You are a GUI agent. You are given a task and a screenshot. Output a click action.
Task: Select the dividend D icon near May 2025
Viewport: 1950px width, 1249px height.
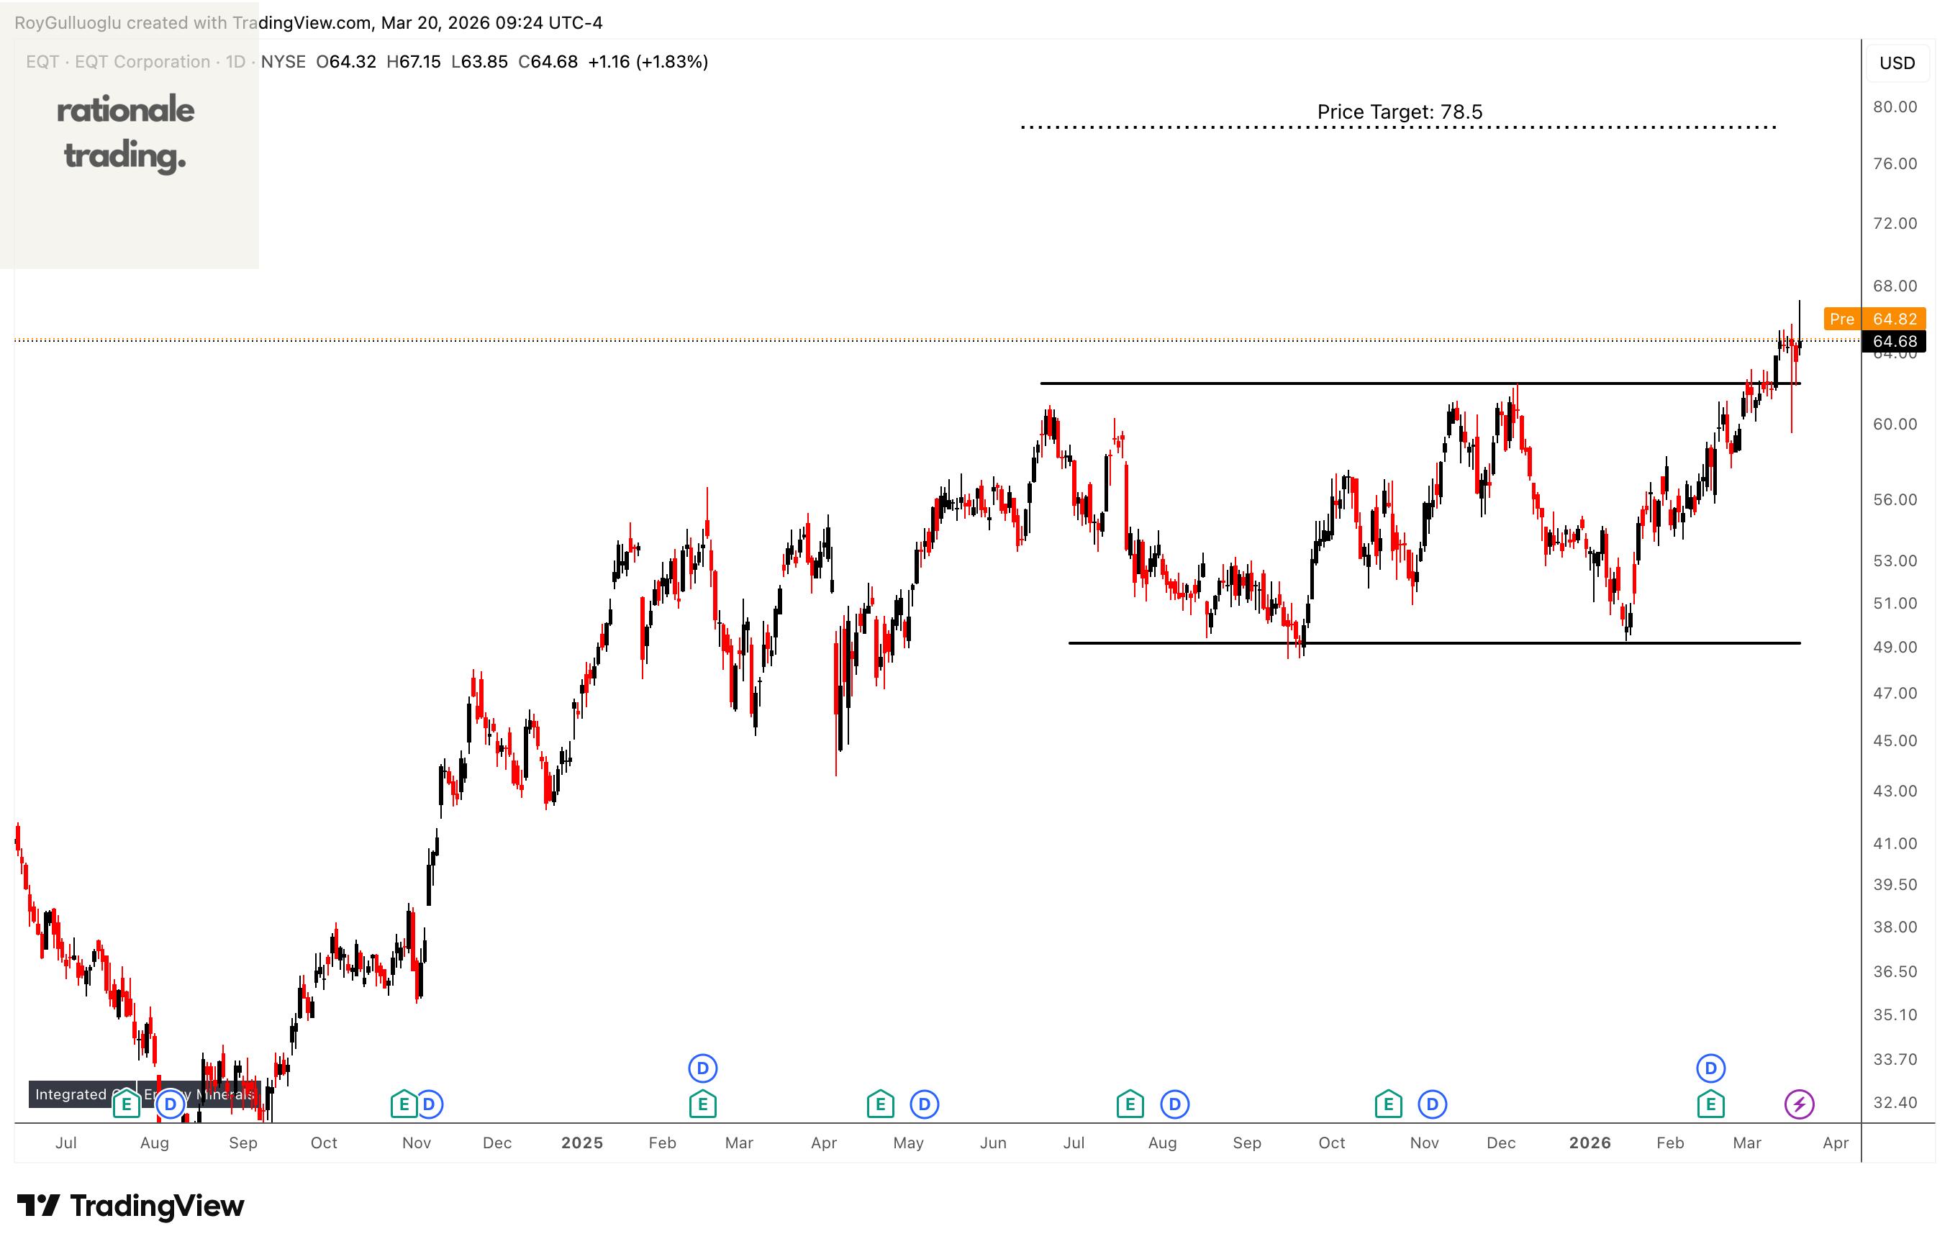coord(924,1104)
